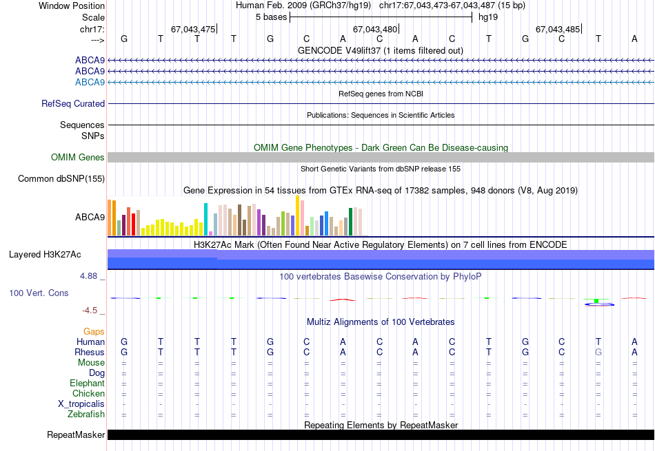
Task: Click the H3K27Ac Mark track title
Action: point(381,244)
